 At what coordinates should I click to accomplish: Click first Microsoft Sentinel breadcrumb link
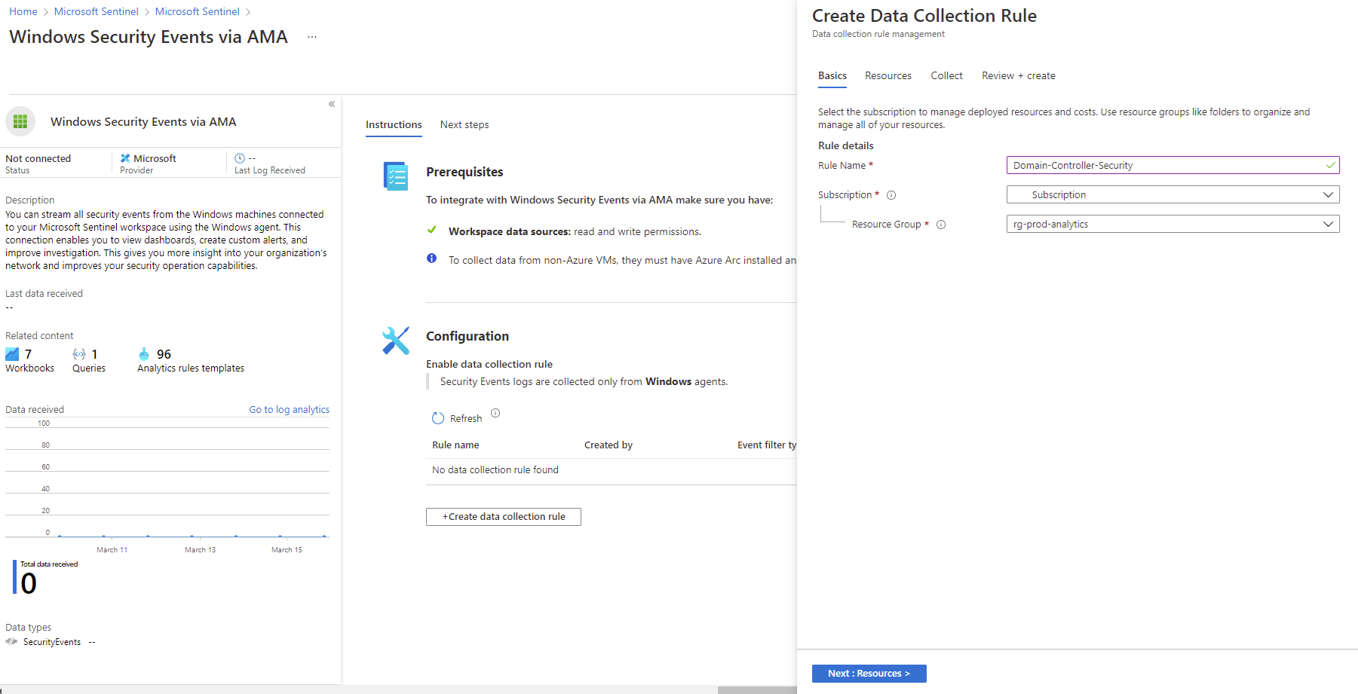click(x=97, y=11)
